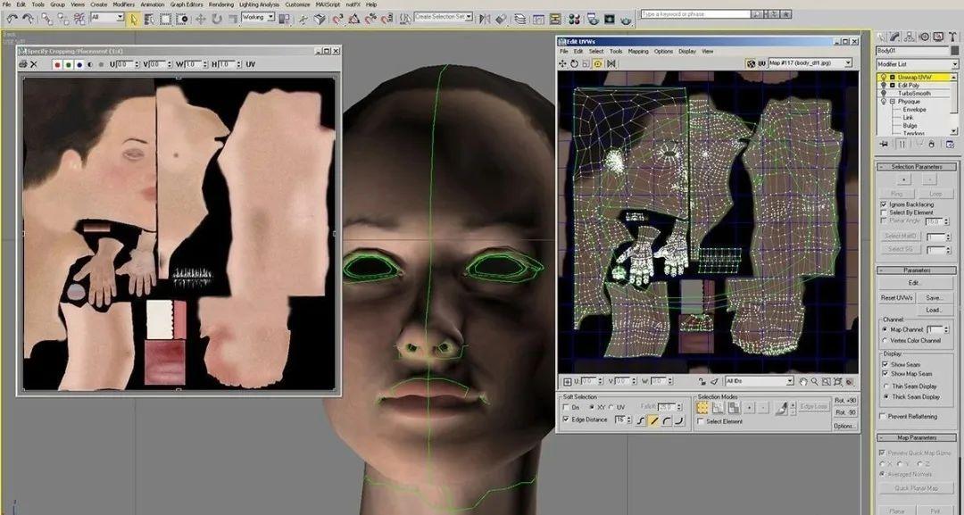964x515 pixels.
Task: Click the Undo arrow in main toolbar
Action: (x=12, y=18)
